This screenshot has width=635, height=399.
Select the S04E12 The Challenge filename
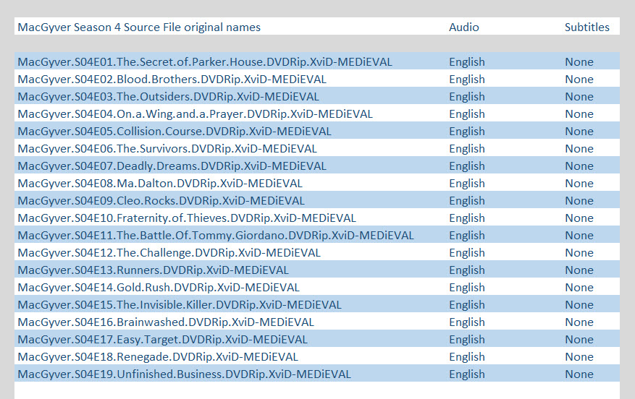coord(169,253)
